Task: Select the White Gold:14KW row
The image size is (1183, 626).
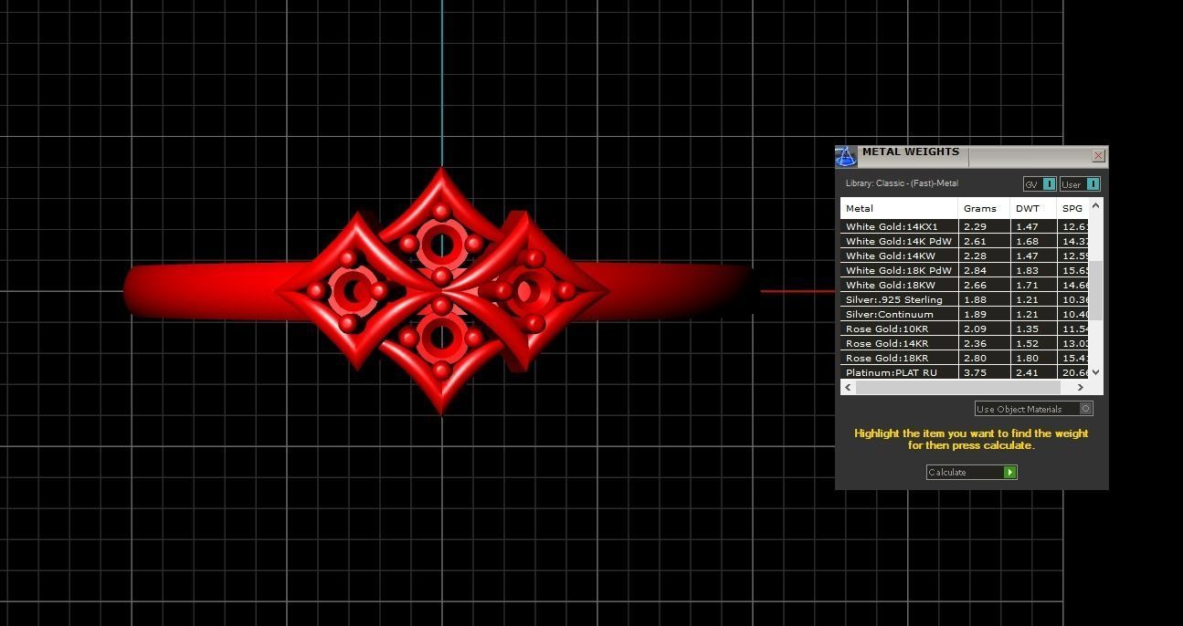Action: 965,256
